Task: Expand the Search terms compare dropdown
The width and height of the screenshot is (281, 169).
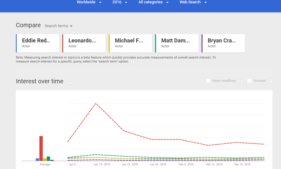Action: click(x=58, y=26)
